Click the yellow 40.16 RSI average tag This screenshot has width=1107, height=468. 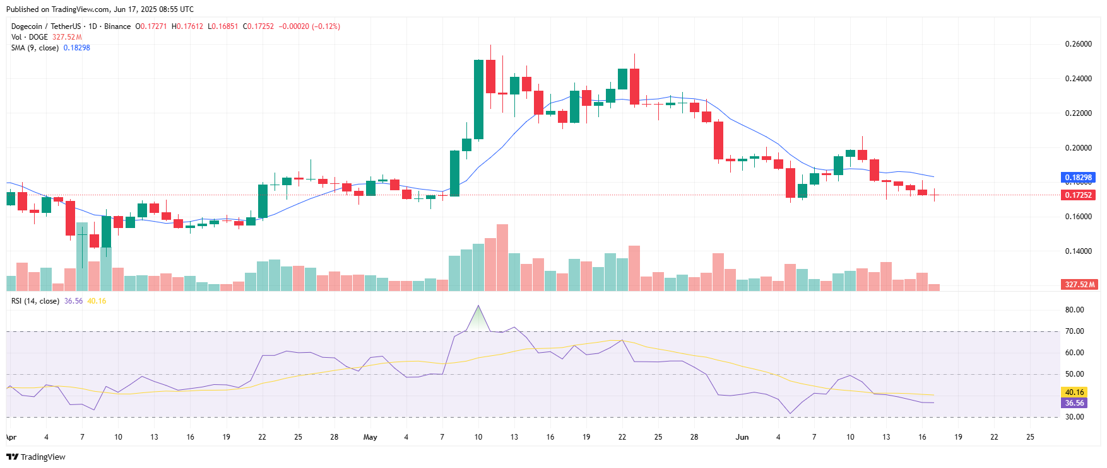point(1074,392)
